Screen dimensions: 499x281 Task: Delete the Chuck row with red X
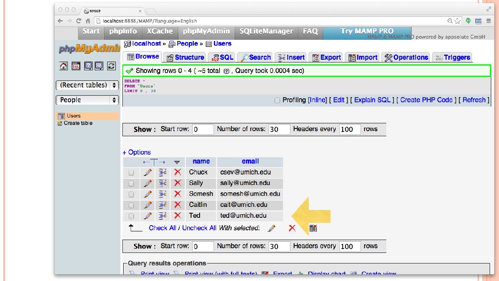click(x=178, y=172)
